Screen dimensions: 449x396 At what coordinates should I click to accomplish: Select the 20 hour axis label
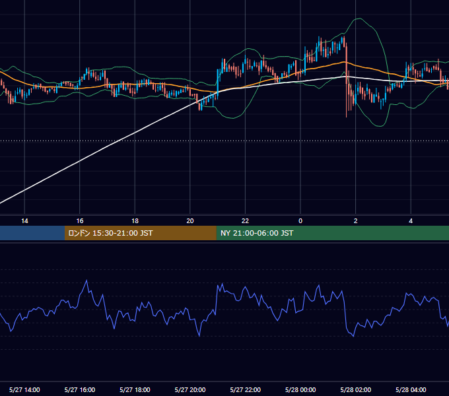point(190,221)
